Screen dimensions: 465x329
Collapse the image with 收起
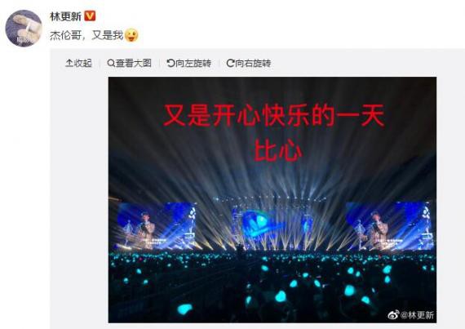pos(78,63)
